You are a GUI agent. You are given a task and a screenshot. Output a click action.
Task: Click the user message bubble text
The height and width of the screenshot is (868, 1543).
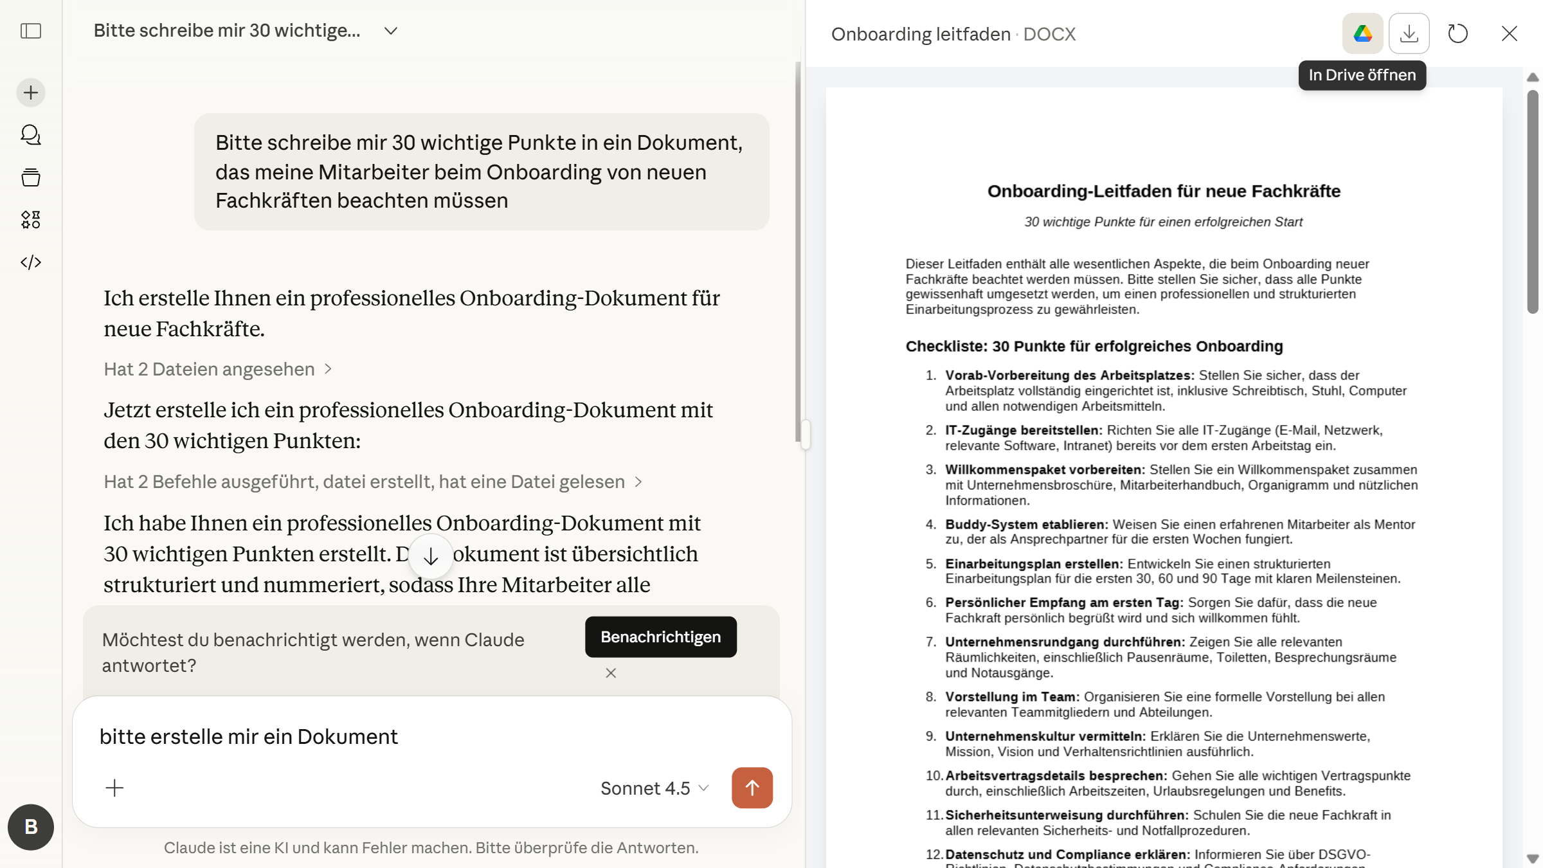tap(481, 172)
